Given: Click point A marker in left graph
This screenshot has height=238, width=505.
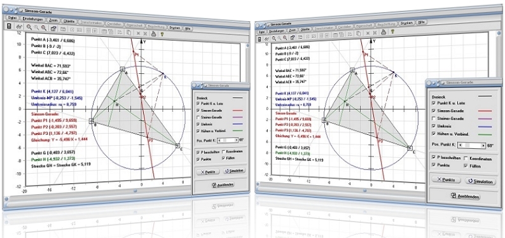Looking at the screenshot, I should (x=122, y=69).
